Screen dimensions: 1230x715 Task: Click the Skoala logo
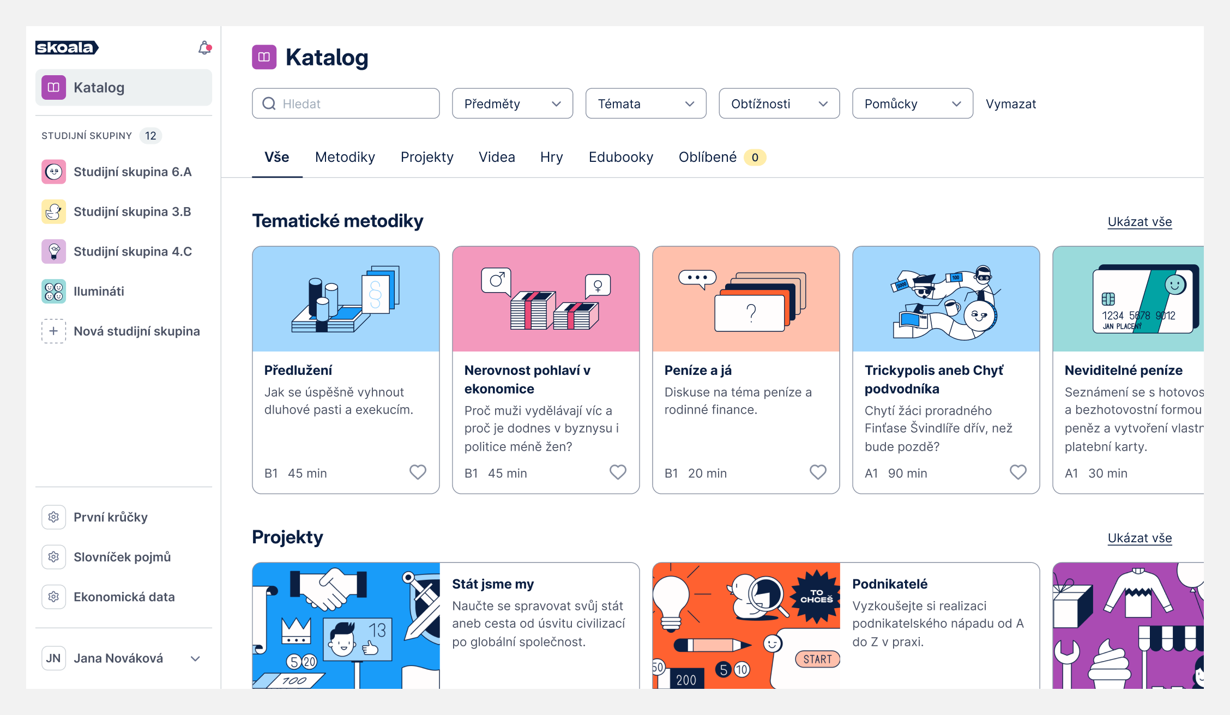[x=67, y=47]
